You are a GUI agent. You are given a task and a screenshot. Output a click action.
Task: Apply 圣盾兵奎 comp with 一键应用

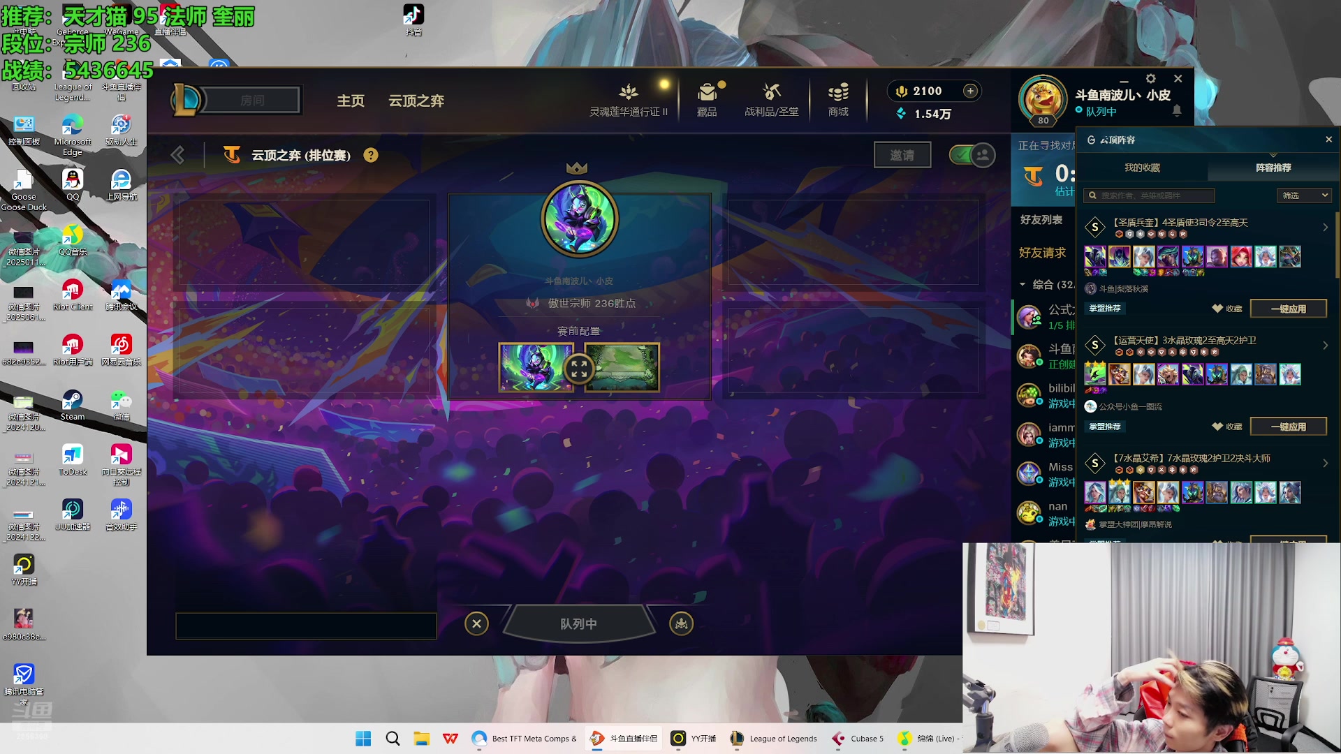1288,309
